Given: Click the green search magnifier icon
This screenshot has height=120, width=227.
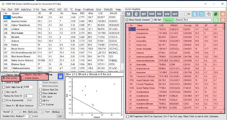Looking at the screenshot, I should tap(216, 20).
